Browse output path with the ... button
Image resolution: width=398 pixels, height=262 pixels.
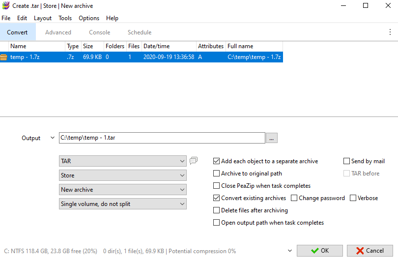[x=272, y=138]
